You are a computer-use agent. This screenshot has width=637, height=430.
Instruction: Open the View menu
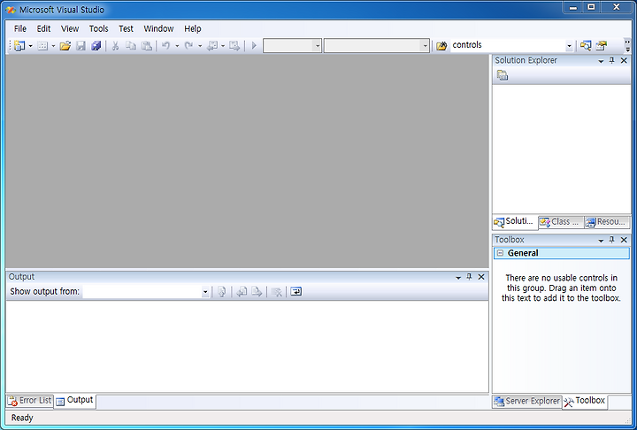70,28
